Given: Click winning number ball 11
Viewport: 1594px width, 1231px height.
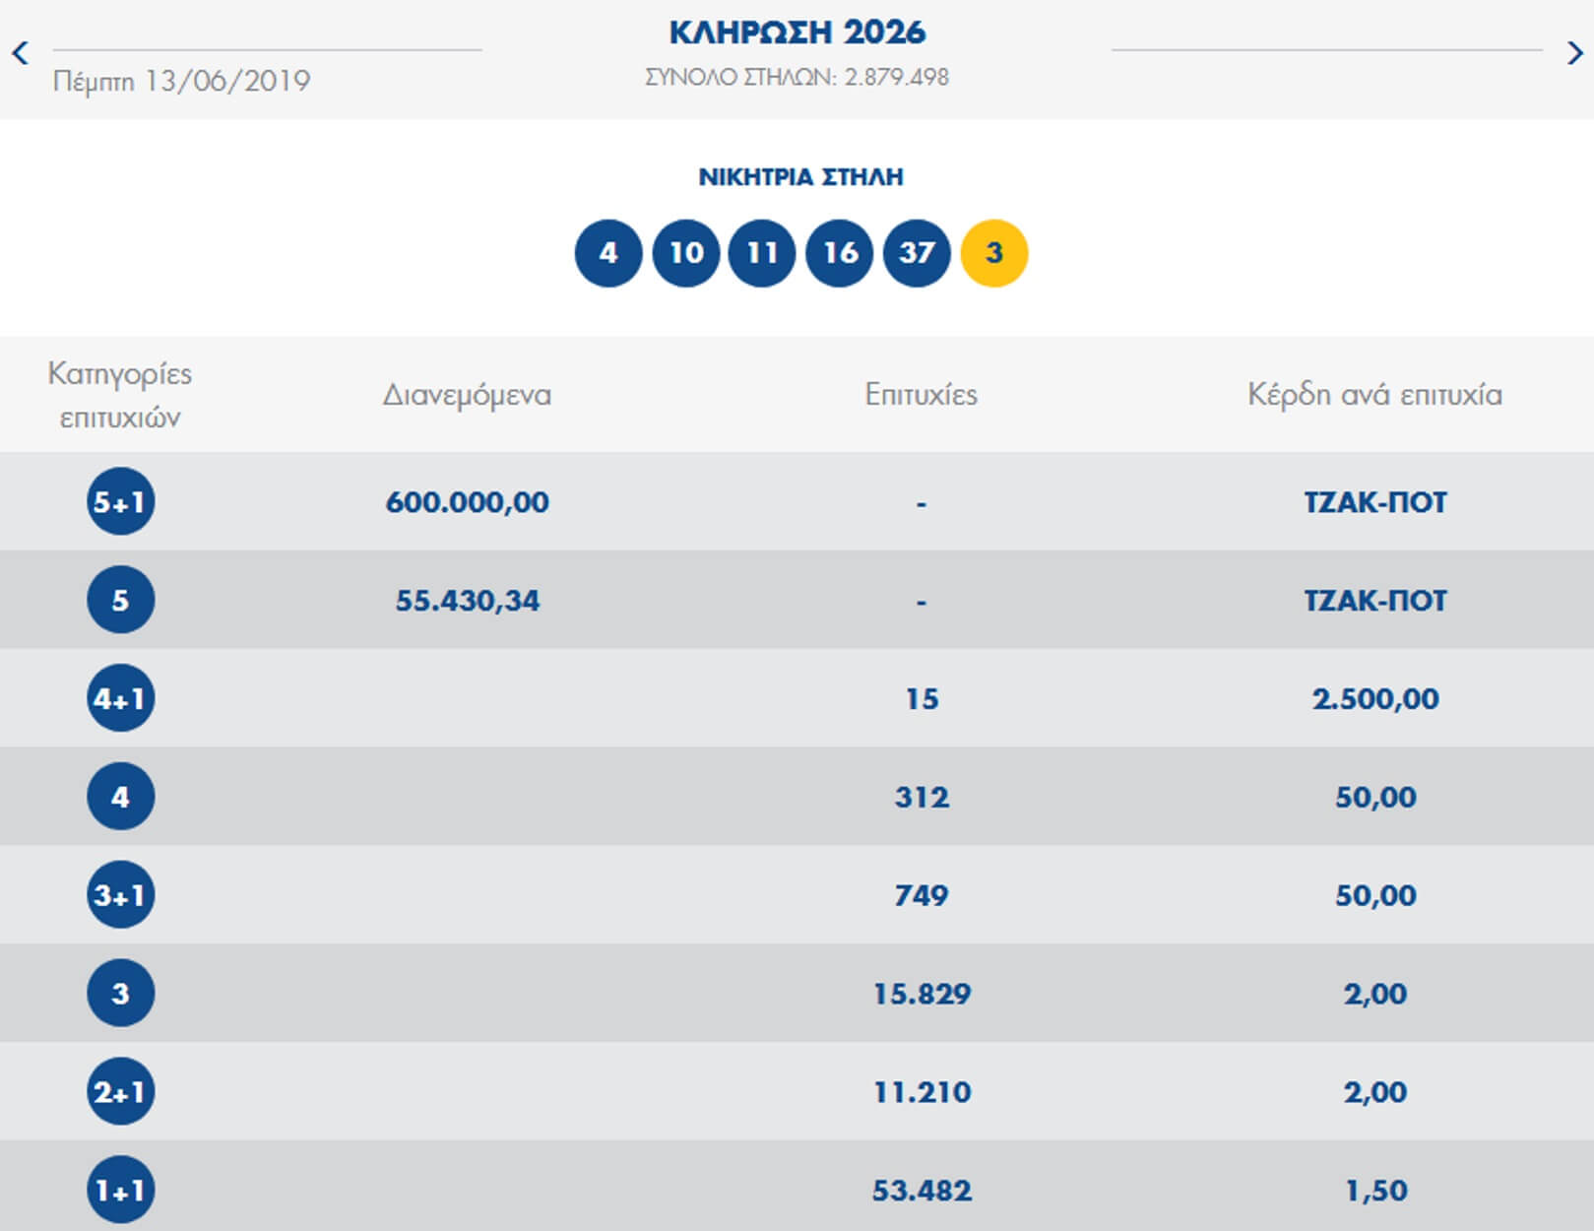Looking at the screenshot, I should pos(762,253).
